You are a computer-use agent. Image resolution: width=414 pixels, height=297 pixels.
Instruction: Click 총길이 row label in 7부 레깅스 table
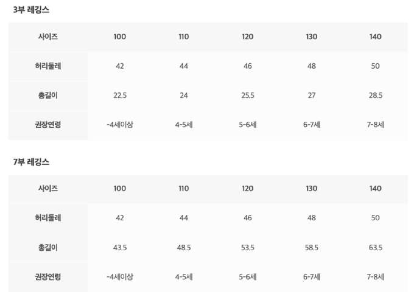pyautogui.click(x=48, y=247)
